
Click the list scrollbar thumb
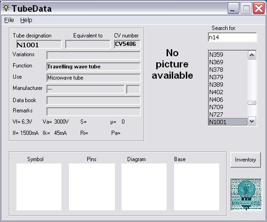point(252,103)
